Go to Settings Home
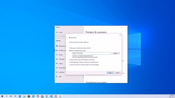This screenshot has height=98, width=175. 61,32
